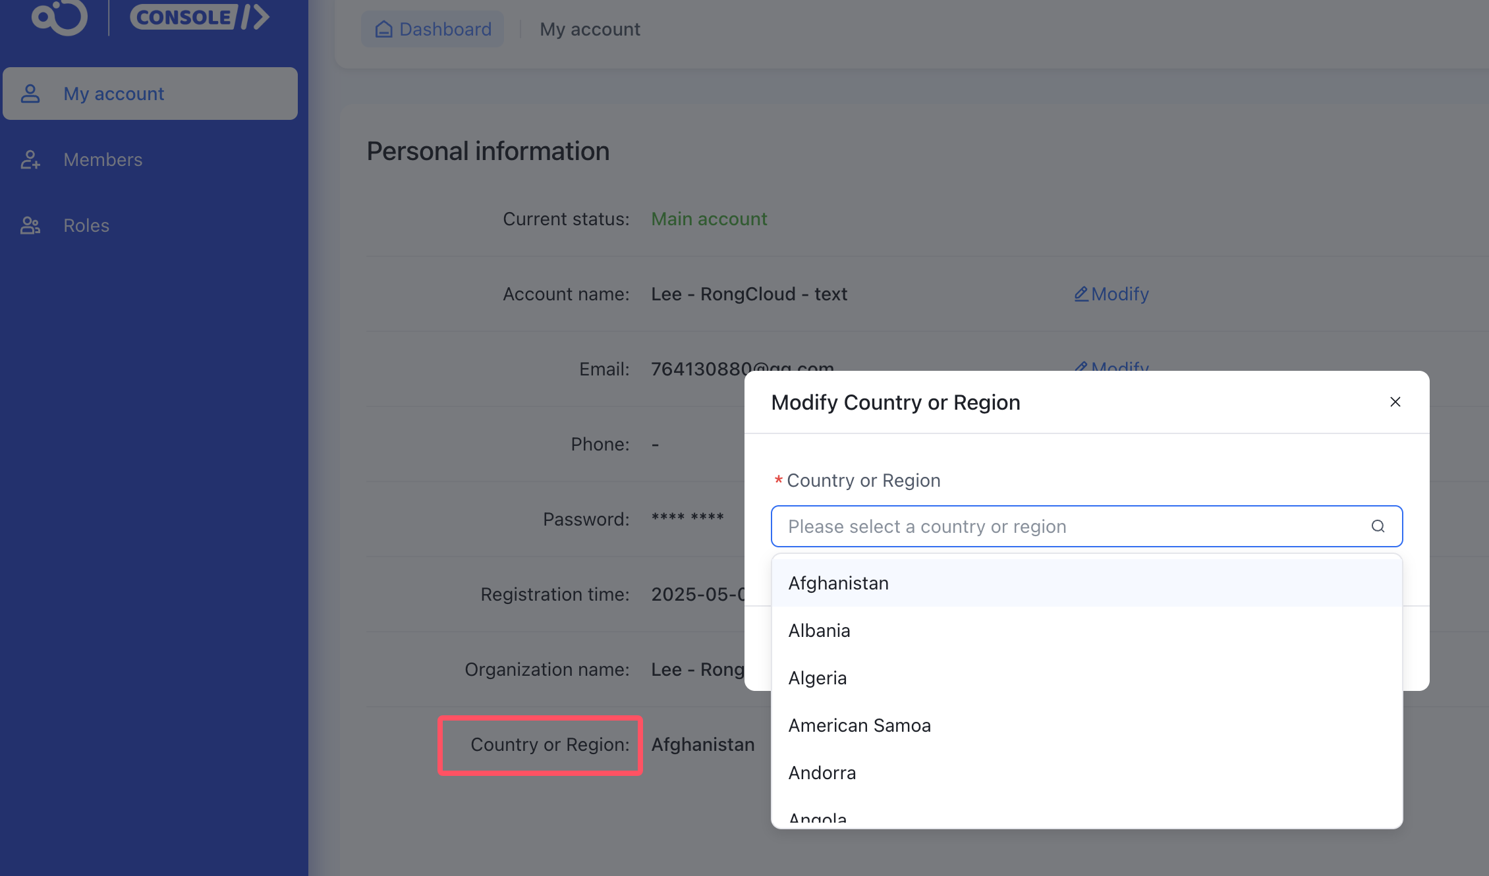
Task: Click Modify link for Account name
Action: tap(1119, 294)
